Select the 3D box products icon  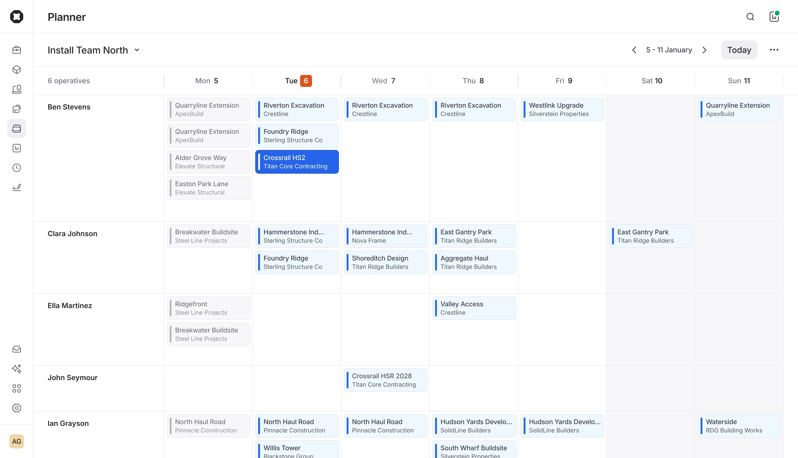[x=16, y=70]
